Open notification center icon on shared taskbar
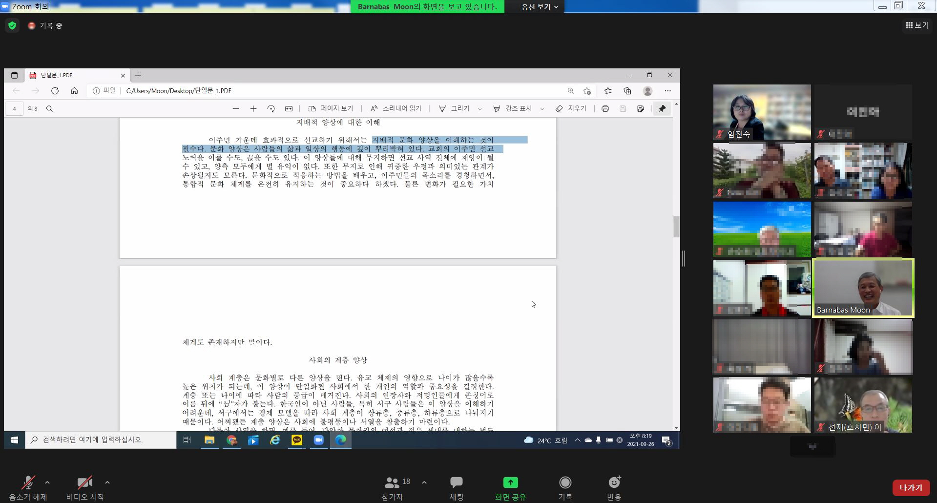 coord(666,440)
